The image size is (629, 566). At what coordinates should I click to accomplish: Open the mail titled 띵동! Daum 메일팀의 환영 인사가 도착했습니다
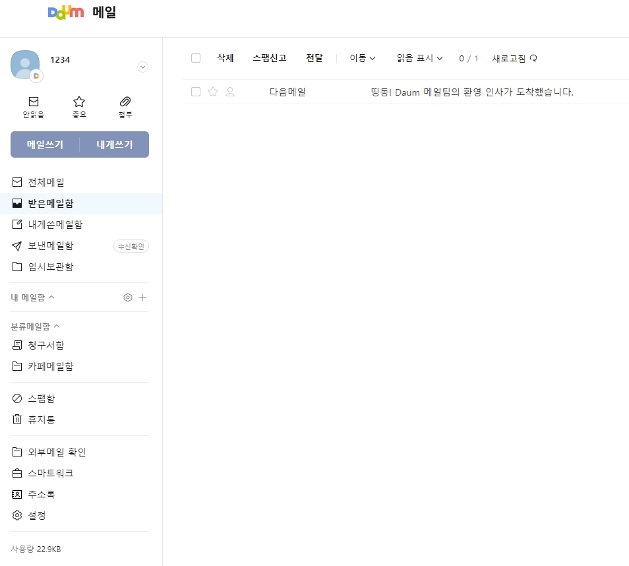coord(472,92)
